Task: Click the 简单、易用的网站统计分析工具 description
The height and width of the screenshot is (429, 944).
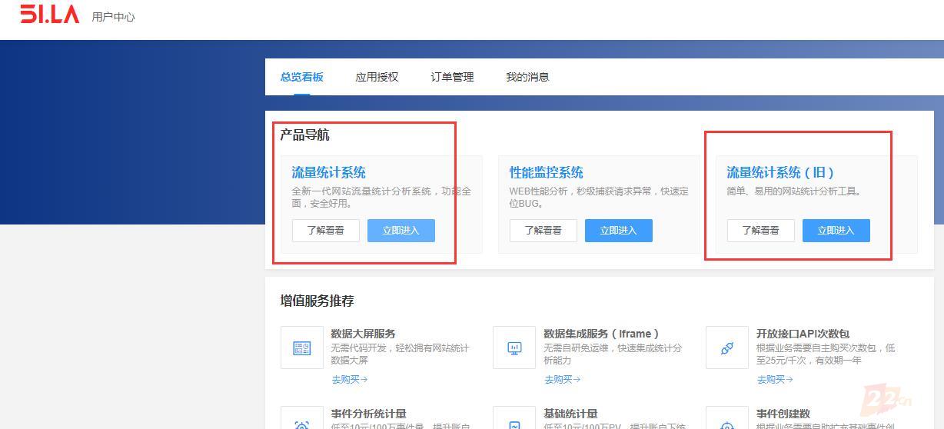Action: 794,191
